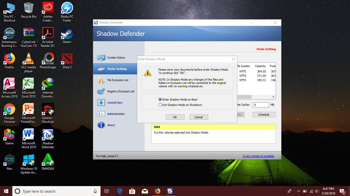Screen dimensions: 350x196
Task: Open Firefox from the taskbar
Action: 157,191
